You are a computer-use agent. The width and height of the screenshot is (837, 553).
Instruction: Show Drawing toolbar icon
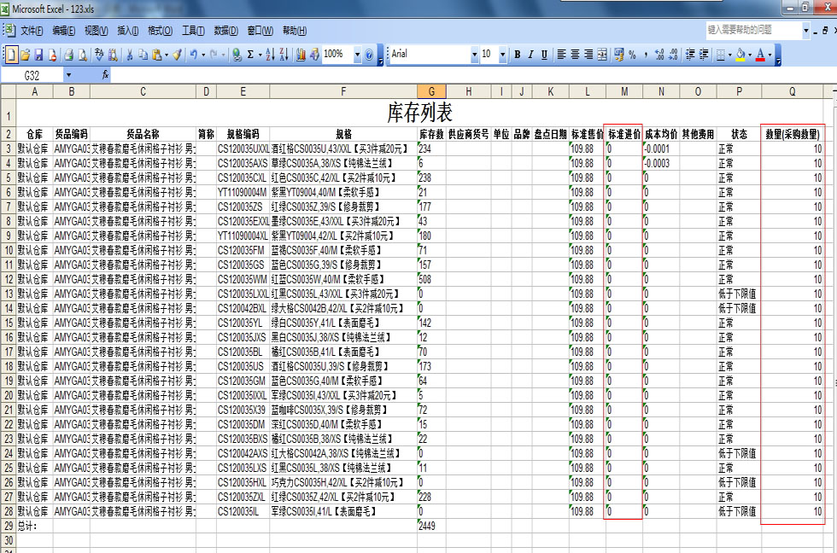click(314, 55)
